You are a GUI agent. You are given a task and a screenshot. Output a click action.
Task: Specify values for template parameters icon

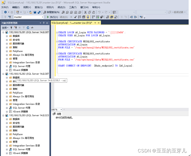141,17
